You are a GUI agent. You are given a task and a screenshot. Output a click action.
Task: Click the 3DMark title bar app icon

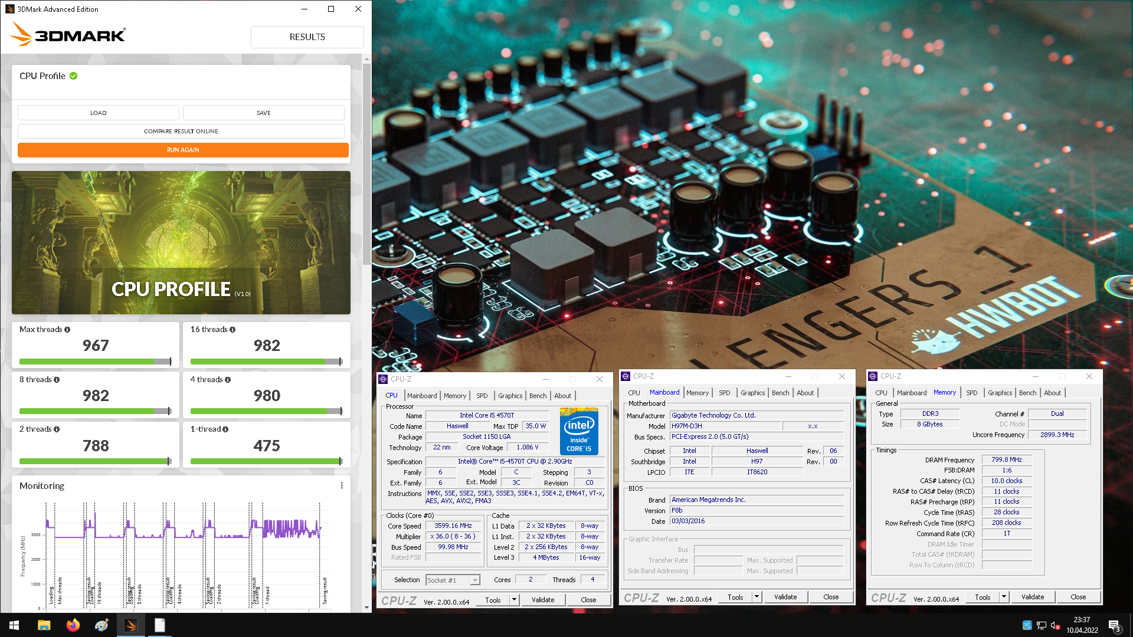click(x=10, y=9)
